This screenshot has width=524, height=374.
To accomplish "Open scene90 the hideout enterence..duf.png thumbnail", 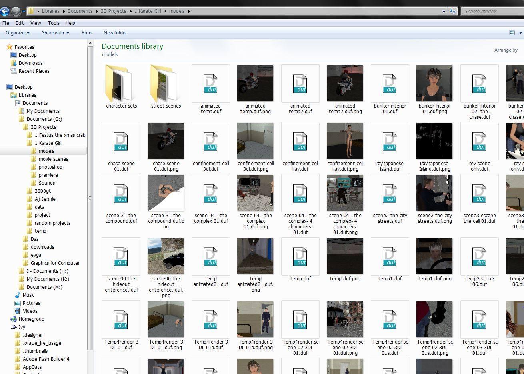I will (x=166, y=256).
